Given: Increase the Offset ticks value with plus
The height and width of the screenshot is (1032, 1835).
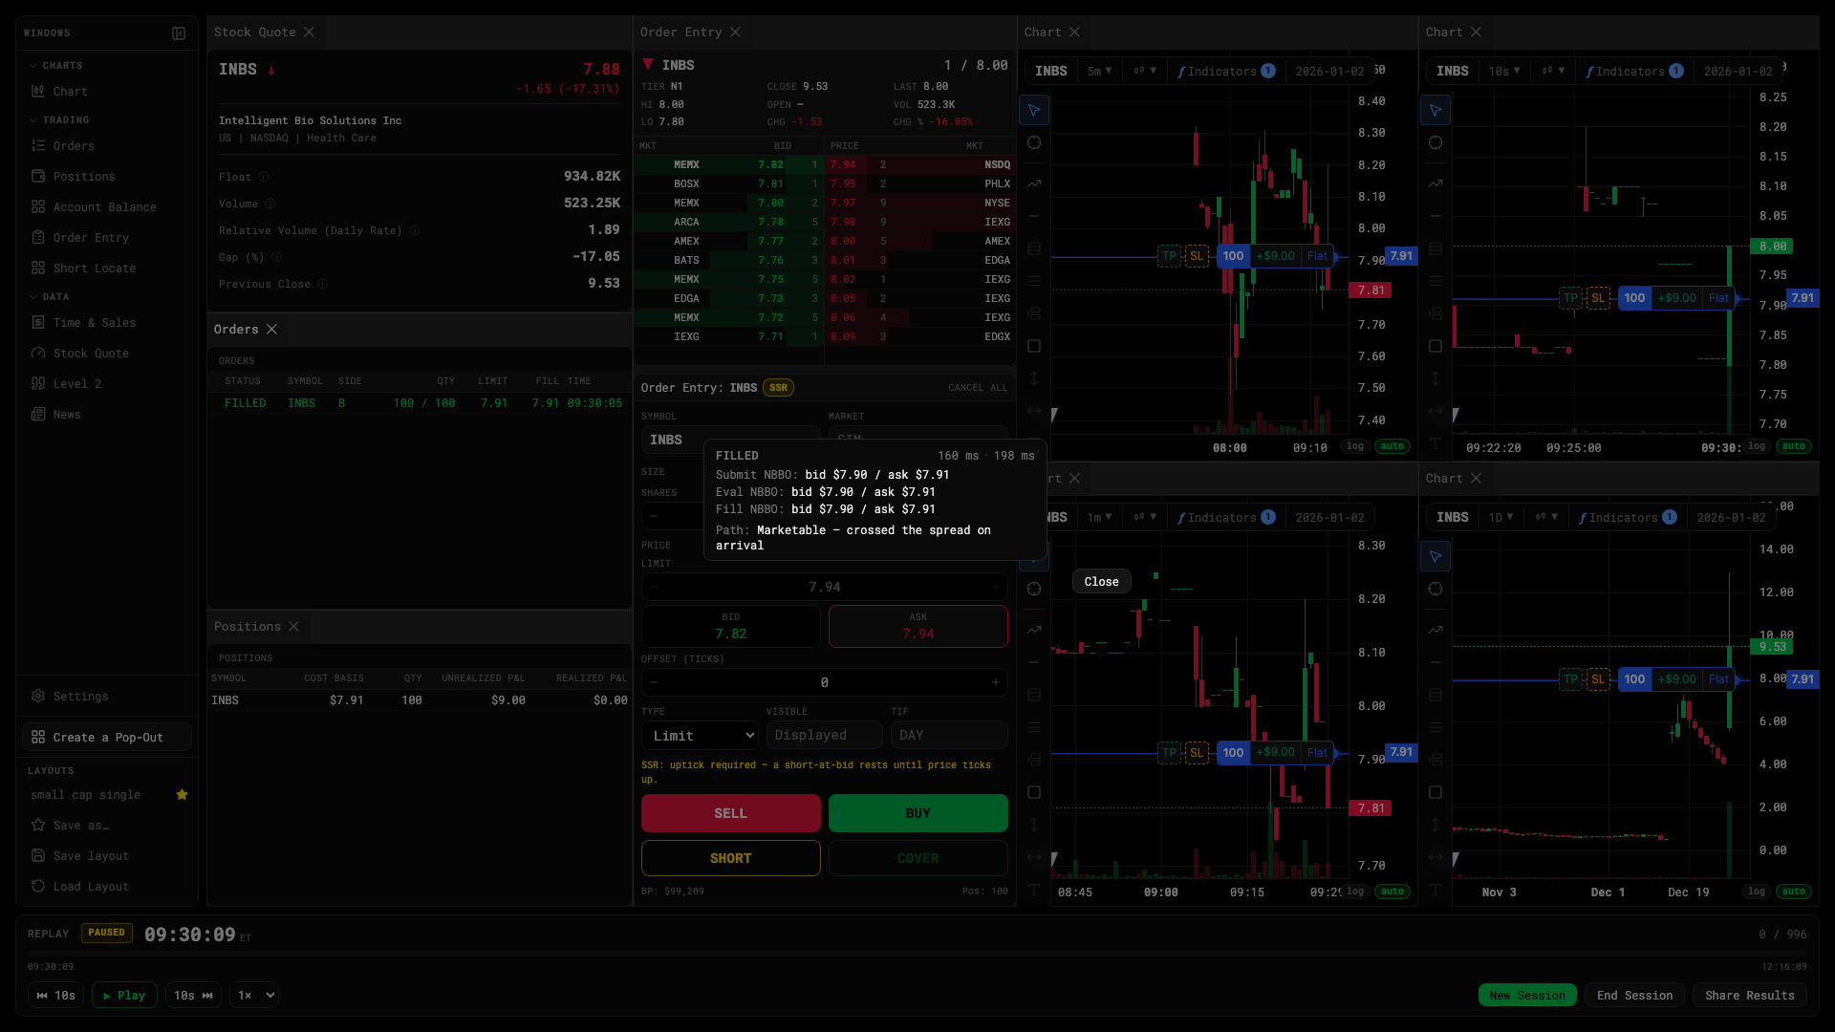Looking at the screenshot, I should pyautogui.click(x=996, y=682).
